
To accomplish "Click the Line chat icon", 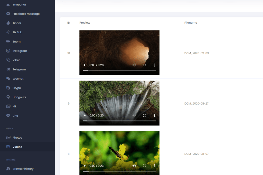I will (8, 116).
